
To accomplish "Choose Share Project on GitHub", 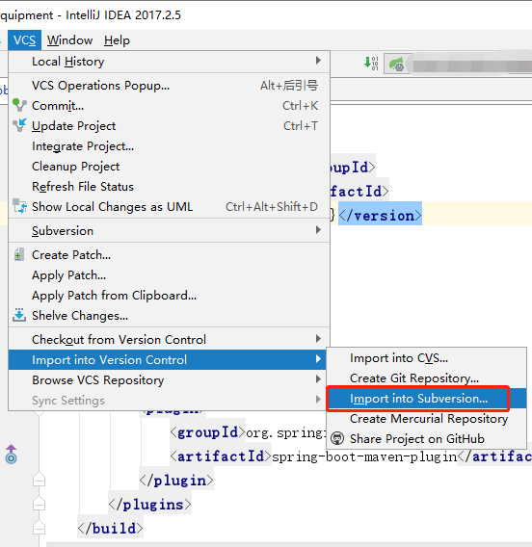I will [427, 439].
